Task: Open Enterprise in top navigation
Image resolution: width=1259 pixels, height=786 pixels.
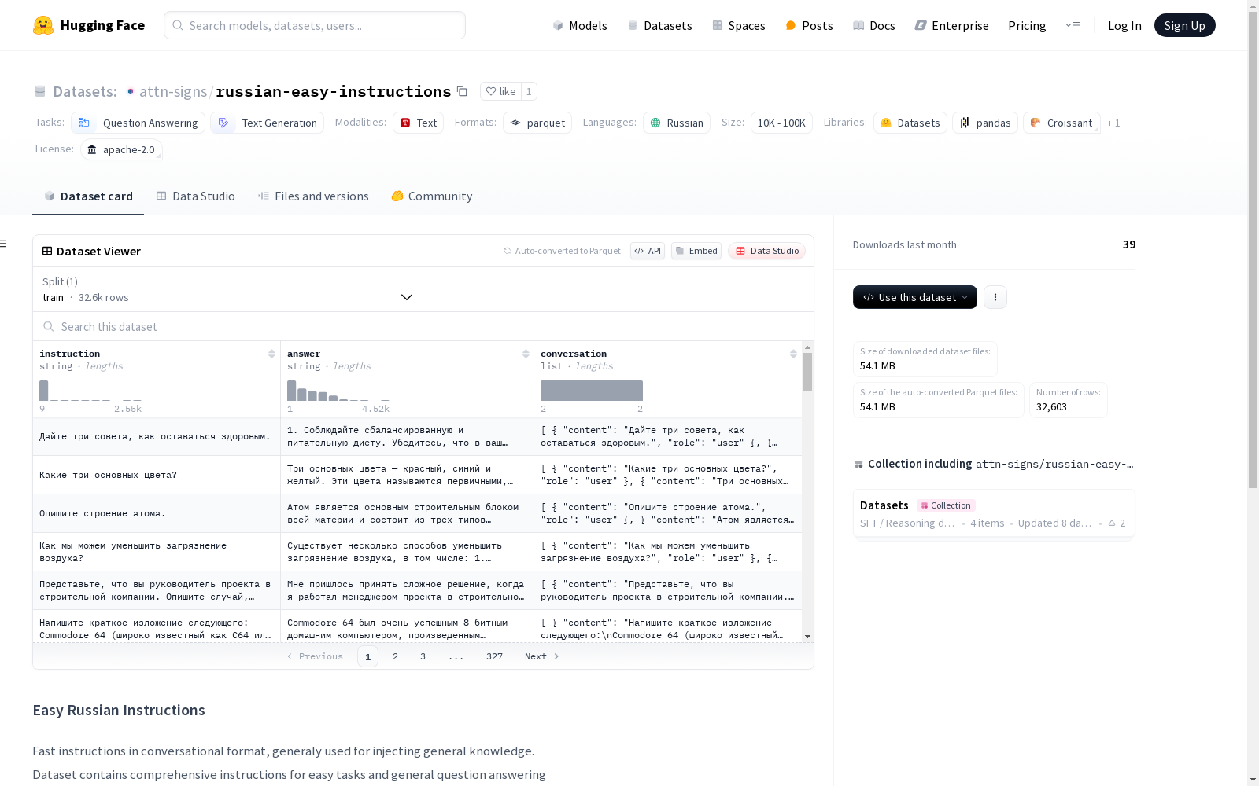Action: point(951,25)
